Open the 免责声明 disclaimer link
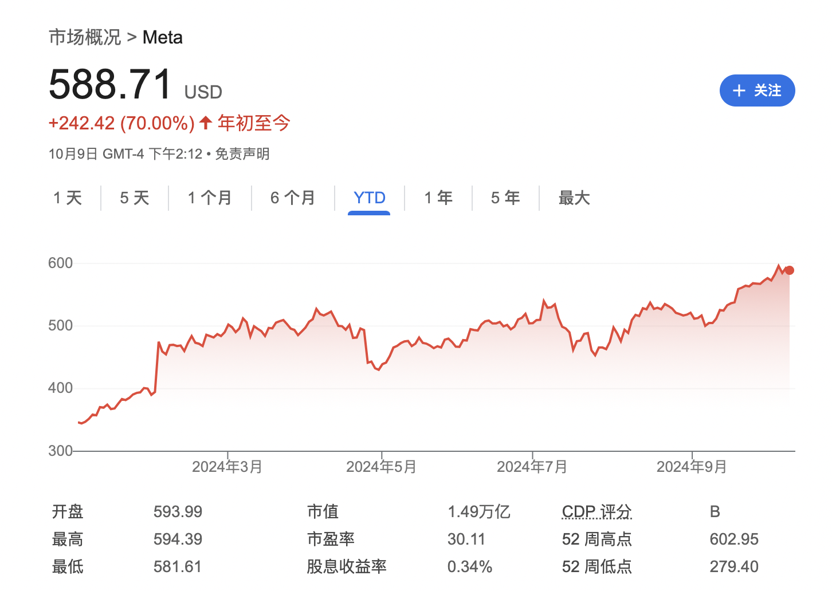 (x=242, y=154)
